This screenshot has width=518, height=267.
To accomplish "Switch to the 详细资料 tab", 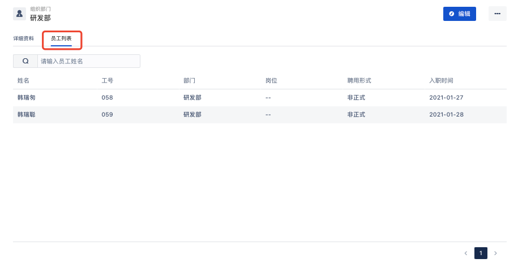I will (23, 38).
